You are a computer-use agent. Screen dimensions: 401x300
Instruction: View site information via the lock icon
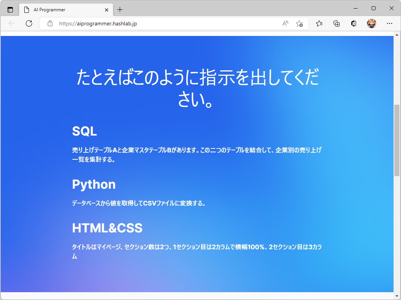pos(49,23)
